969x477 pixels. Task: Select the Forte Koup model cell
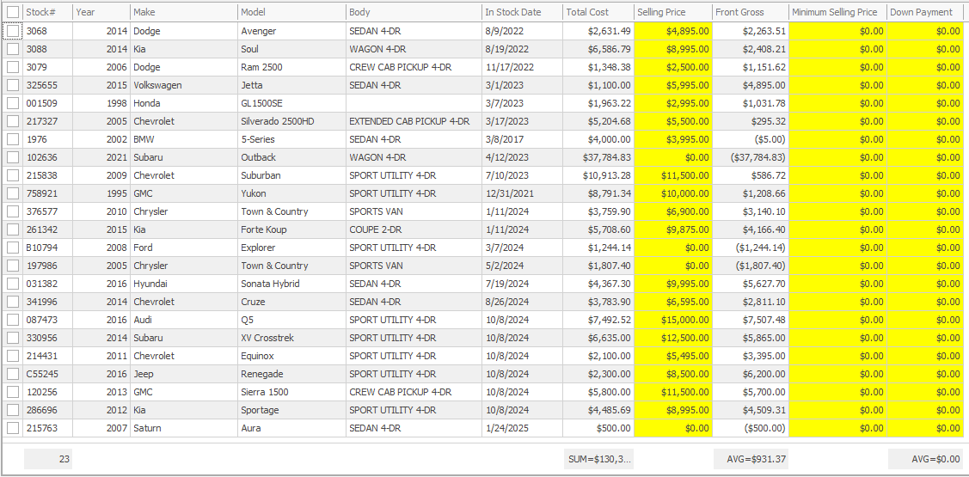pyautogui.click(x=291, y=229)
